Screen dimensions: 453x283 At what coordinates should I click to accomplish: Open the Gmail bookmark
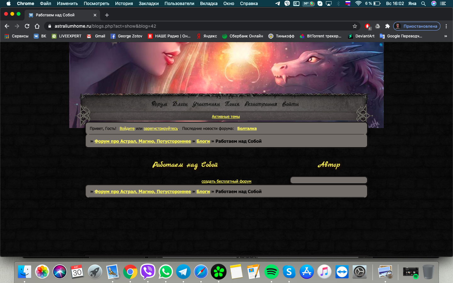click(96, 36)
